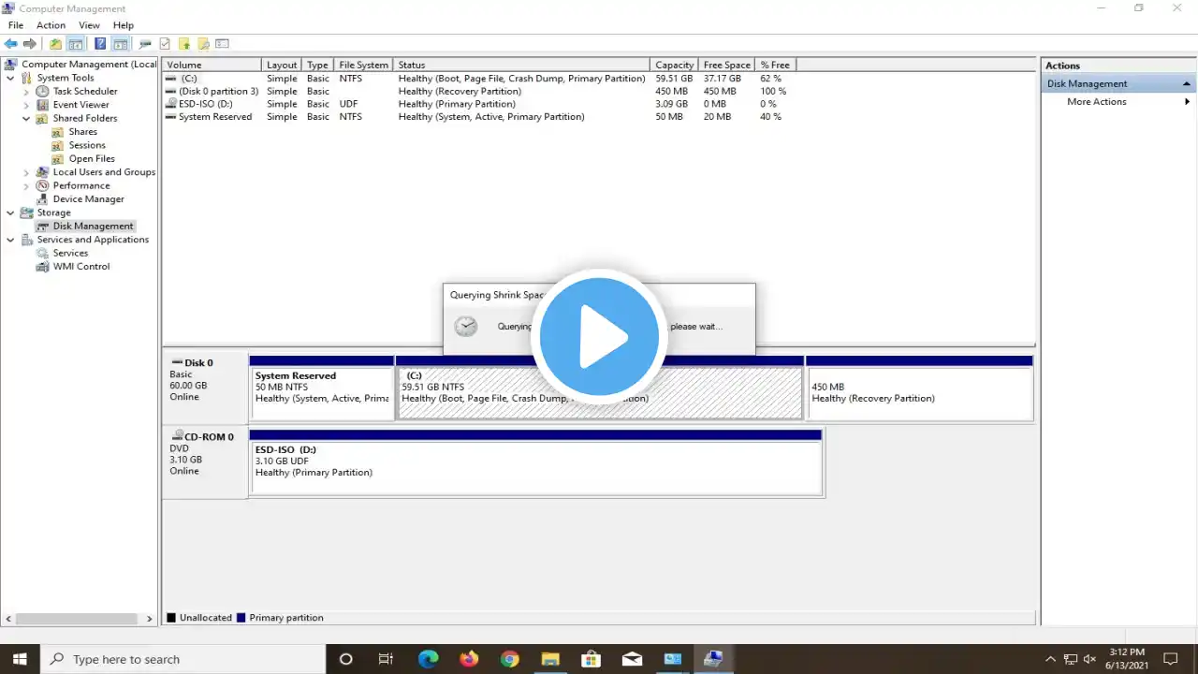1198x674 pixels.
Task: Click the Device Manager icon
Action: (x=42, y=199)
